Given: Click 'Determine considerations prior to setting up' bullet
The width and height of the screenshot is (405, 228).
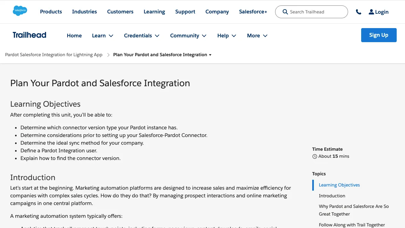Looking at the screenshot, I should point(114,135).
